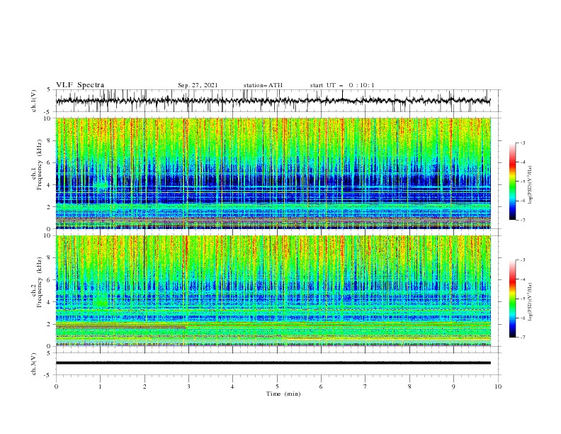Viewport: 561px width, 434px height.
Task: Click the "0" tick on the Time axis
Action: click(56, 386)
